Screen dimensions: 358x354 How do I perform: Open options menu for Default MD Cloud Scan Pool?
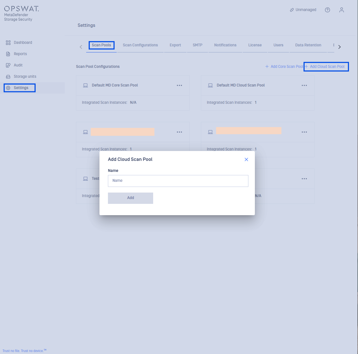pyautogui.click(x=304, y=85)
